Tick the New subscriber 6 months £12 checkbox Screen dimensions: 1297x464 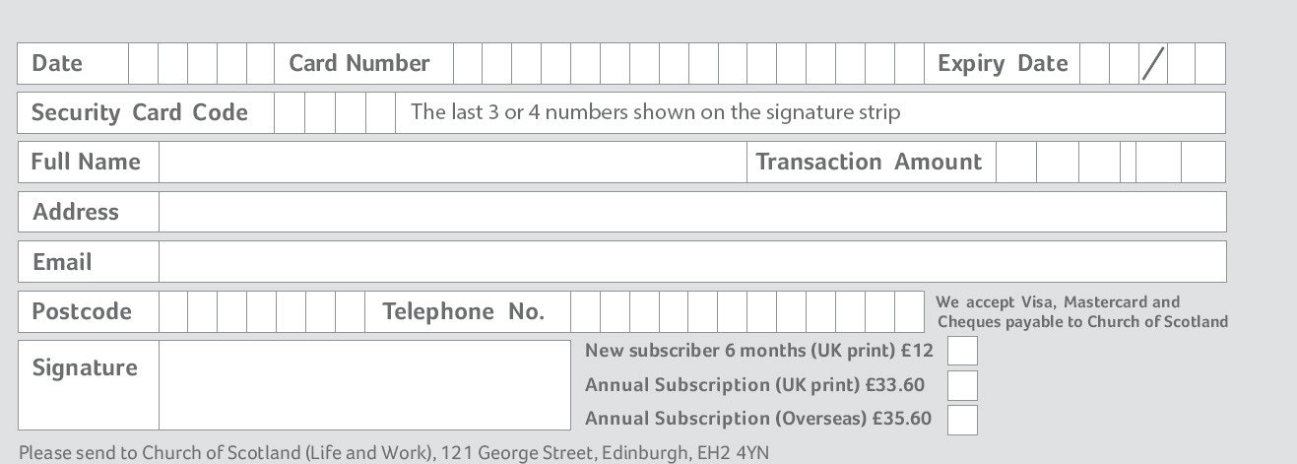[962, 351]
